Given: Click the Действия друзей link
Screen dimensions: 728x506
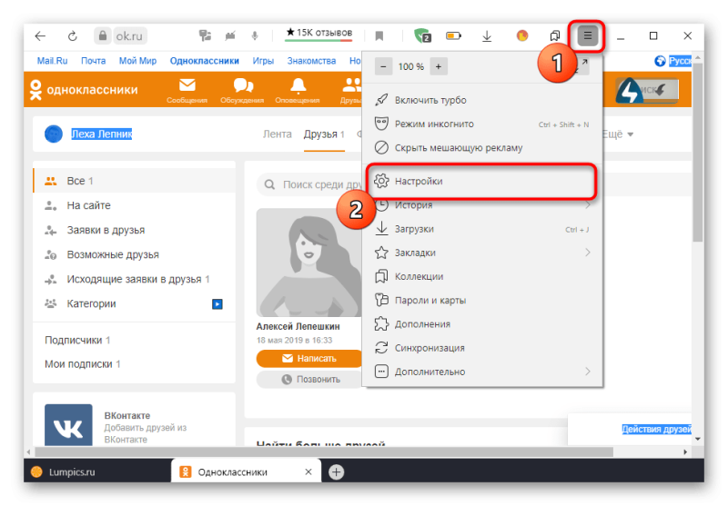Looking at the screenshot, I should 656,429.
